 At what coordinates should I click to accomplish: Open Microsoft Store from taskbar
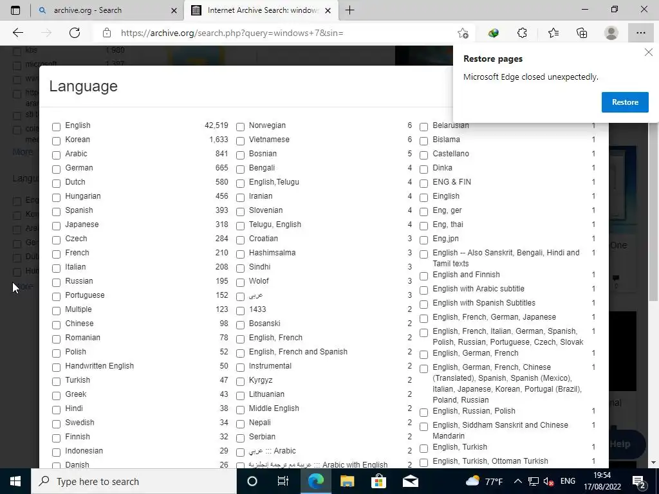click(x=378, y=481)
